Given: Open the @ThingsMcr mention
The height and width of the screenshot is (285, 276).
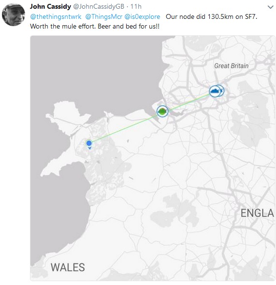Looking at the screenshot, I should (104, 17).
